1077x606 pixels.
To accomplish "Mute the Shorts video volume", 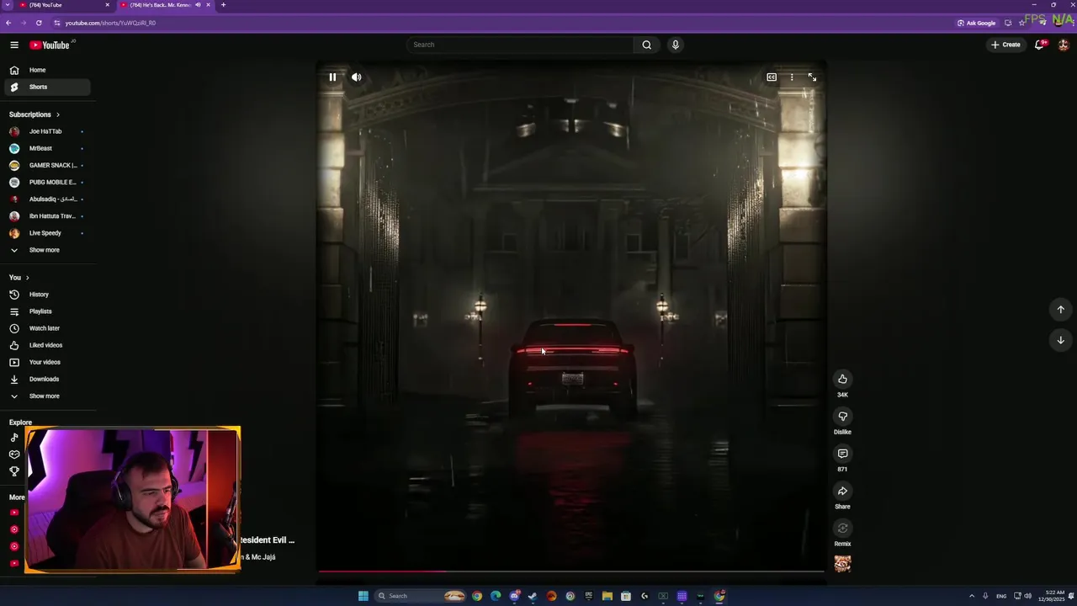I will (x=357, y=77).
